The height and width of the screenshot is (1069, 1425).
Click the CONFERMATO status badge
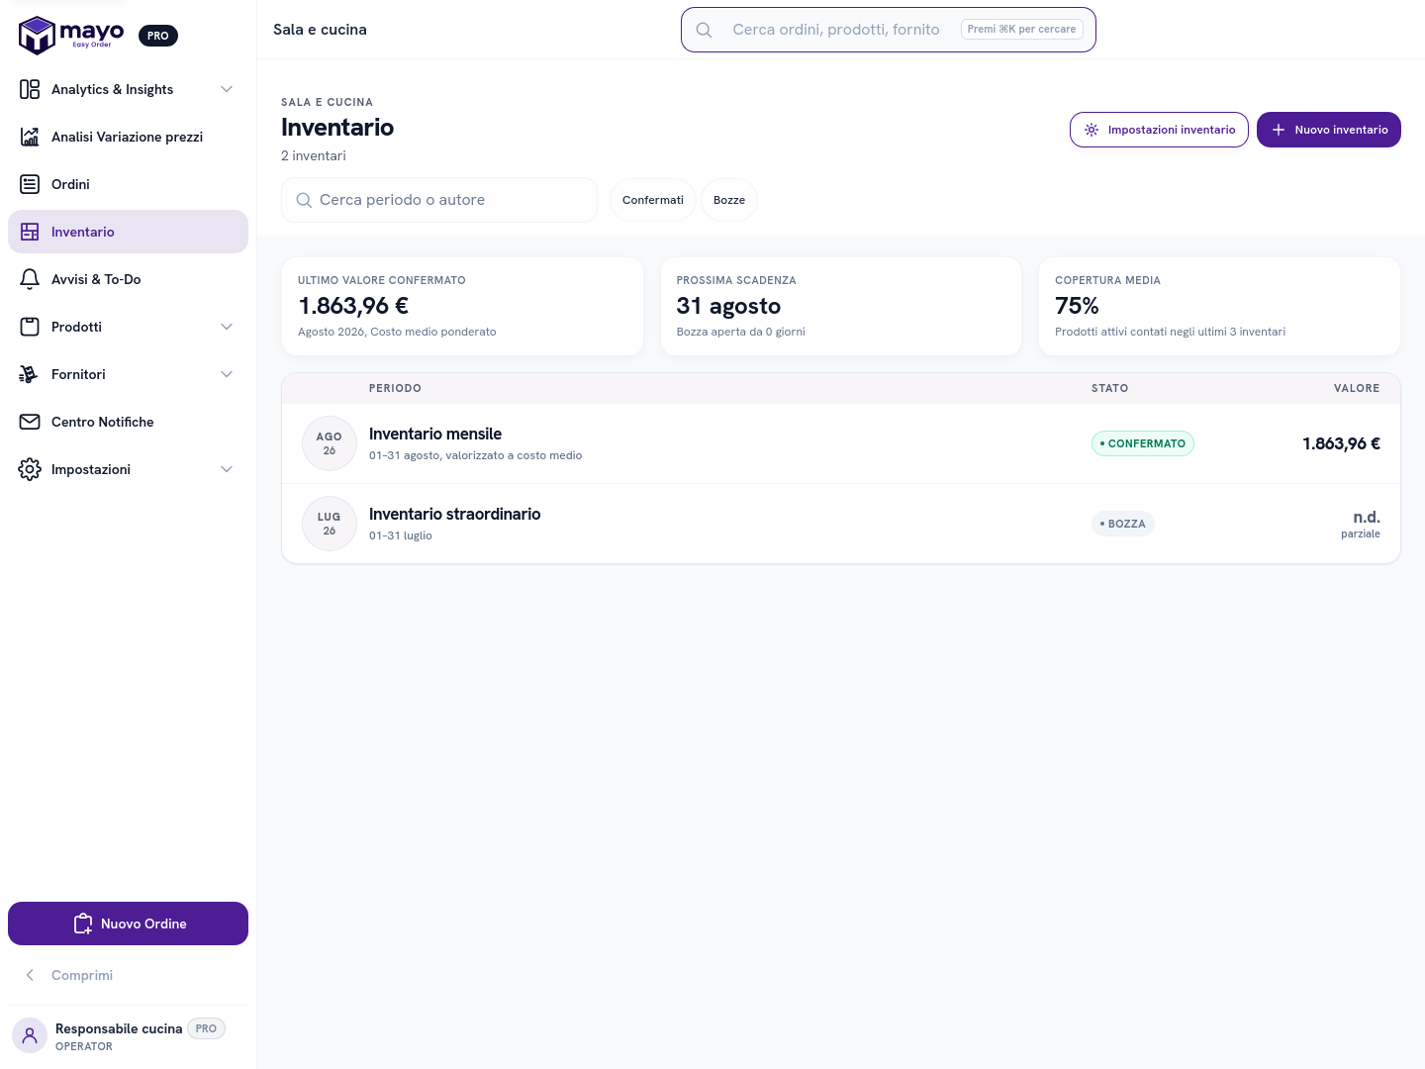(x=1143, y=443)
